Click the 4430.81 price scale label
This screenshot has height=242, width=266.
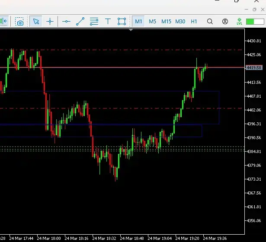coord(254,41)
